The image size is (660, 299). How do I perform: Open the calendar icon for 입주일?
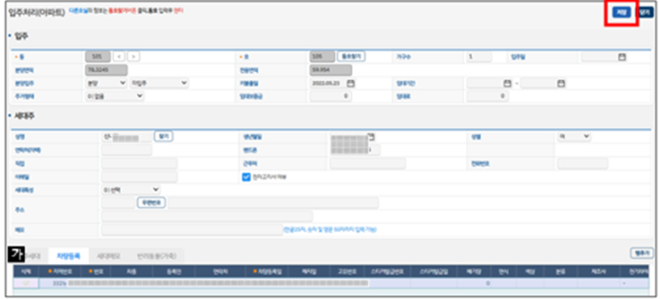pyautogui.click(x=622, y=56)
